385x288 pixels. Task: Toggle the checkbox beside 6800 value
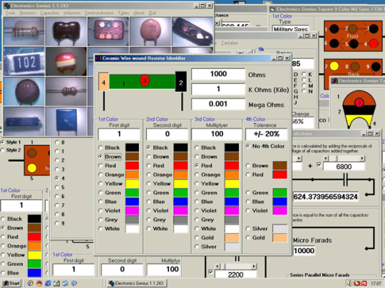coord(319,164)
